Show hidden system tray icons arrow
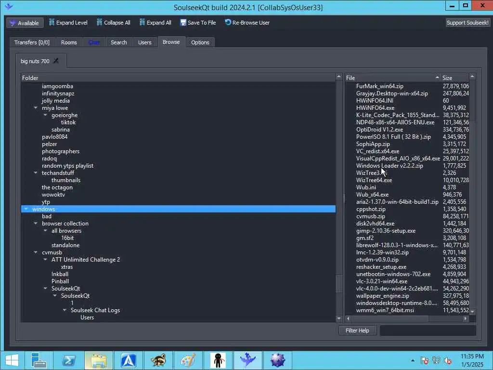 point(413,360)
